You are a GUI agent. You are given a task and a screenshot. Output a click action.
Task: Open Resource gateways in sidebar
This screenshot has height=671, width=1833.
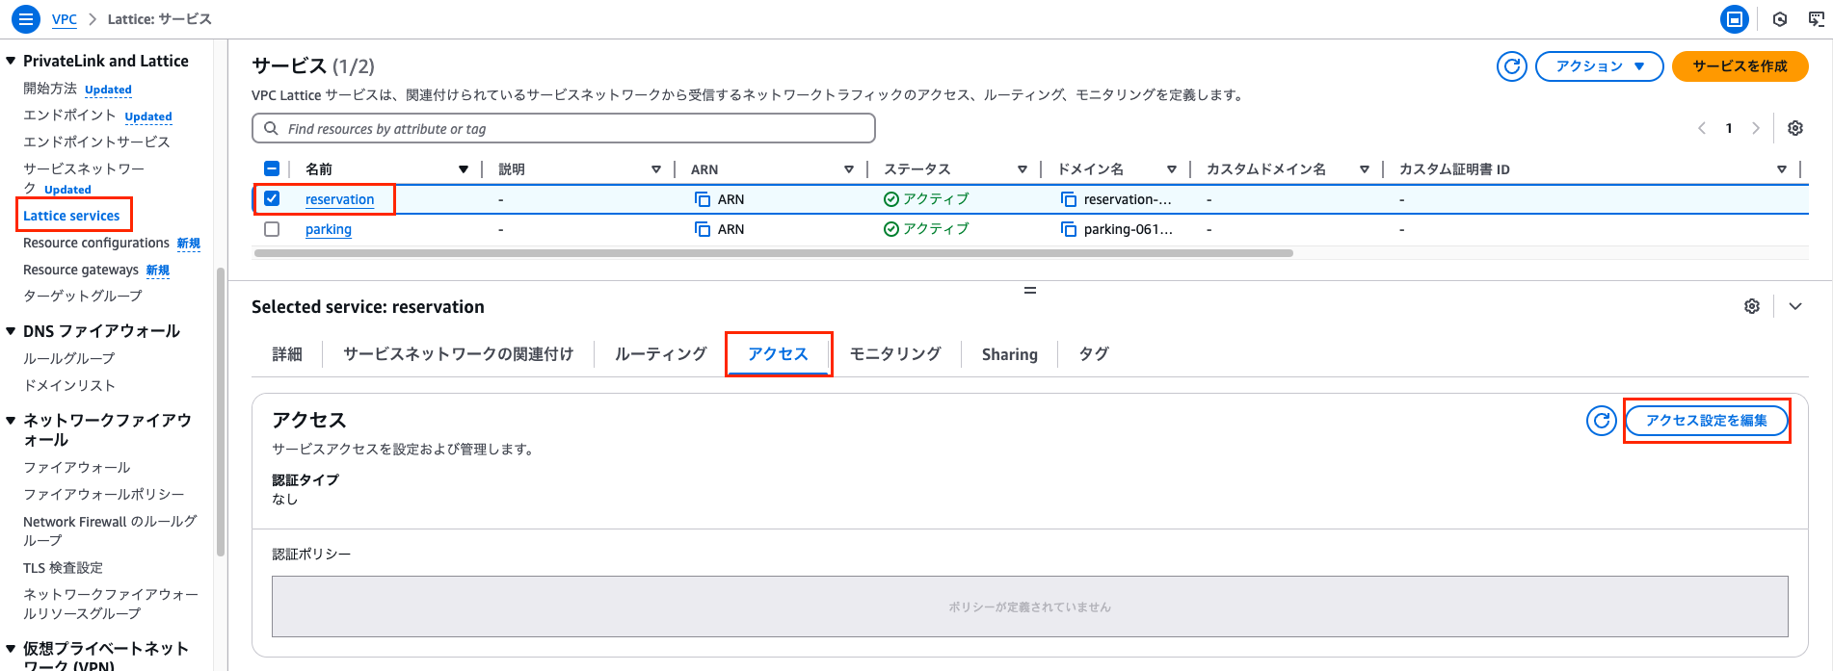pos(81,270)
